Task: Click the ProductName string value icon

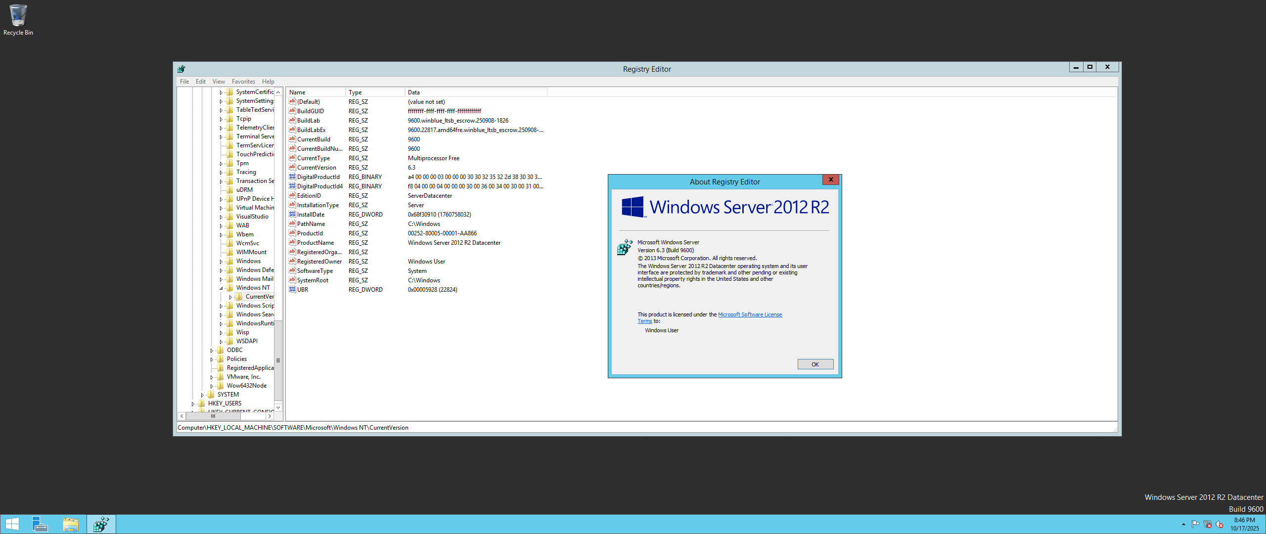Action: (x=292, y=243)
